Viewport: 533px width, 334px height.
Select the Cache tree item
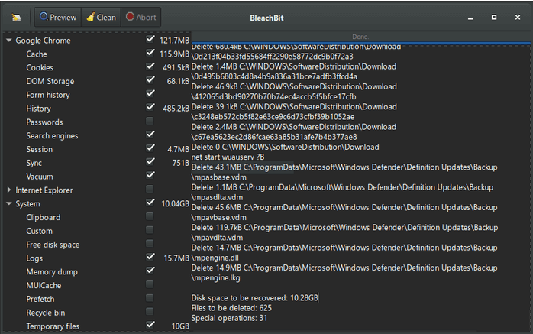pyautogui.click(x=37, y=54)
